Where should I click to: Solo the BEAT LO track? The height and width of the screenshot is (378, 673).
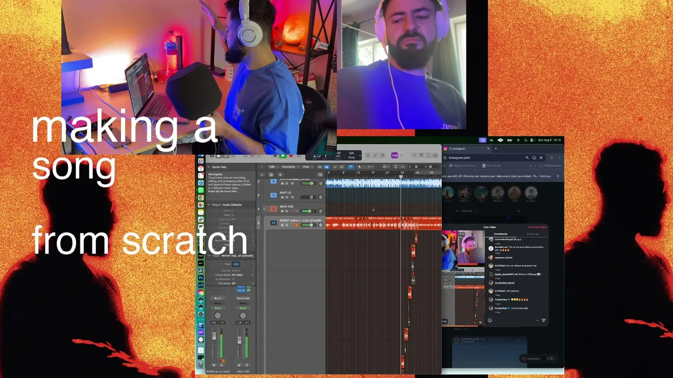[286, 197]
